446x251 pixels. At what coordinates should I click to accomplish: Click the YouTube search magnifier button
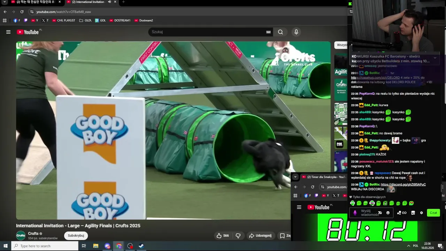click(x=280, y=32)
